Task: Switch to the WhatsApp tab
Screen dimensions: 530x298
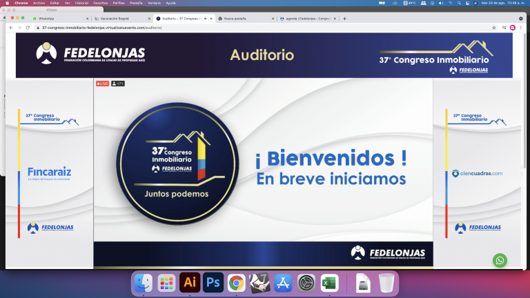Action: pos(59,19)
